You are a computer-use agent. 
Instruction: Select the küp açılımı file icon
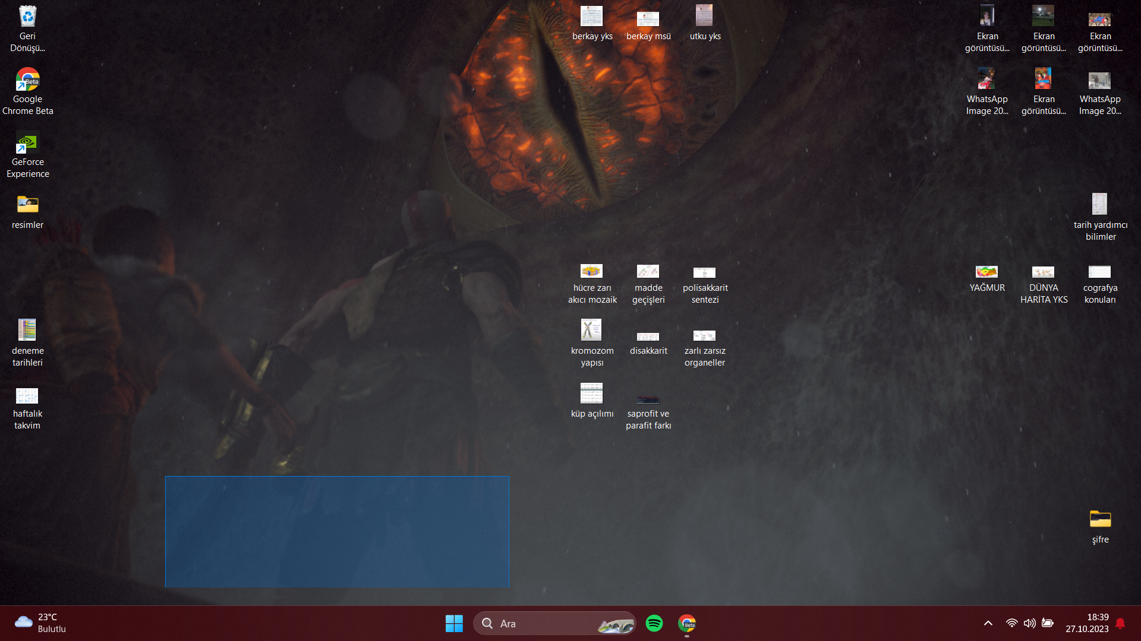coord(592,401)
